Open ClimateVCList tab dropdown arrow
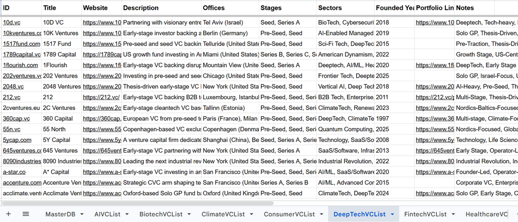518x222 pixels. click(x=252, y=214)
